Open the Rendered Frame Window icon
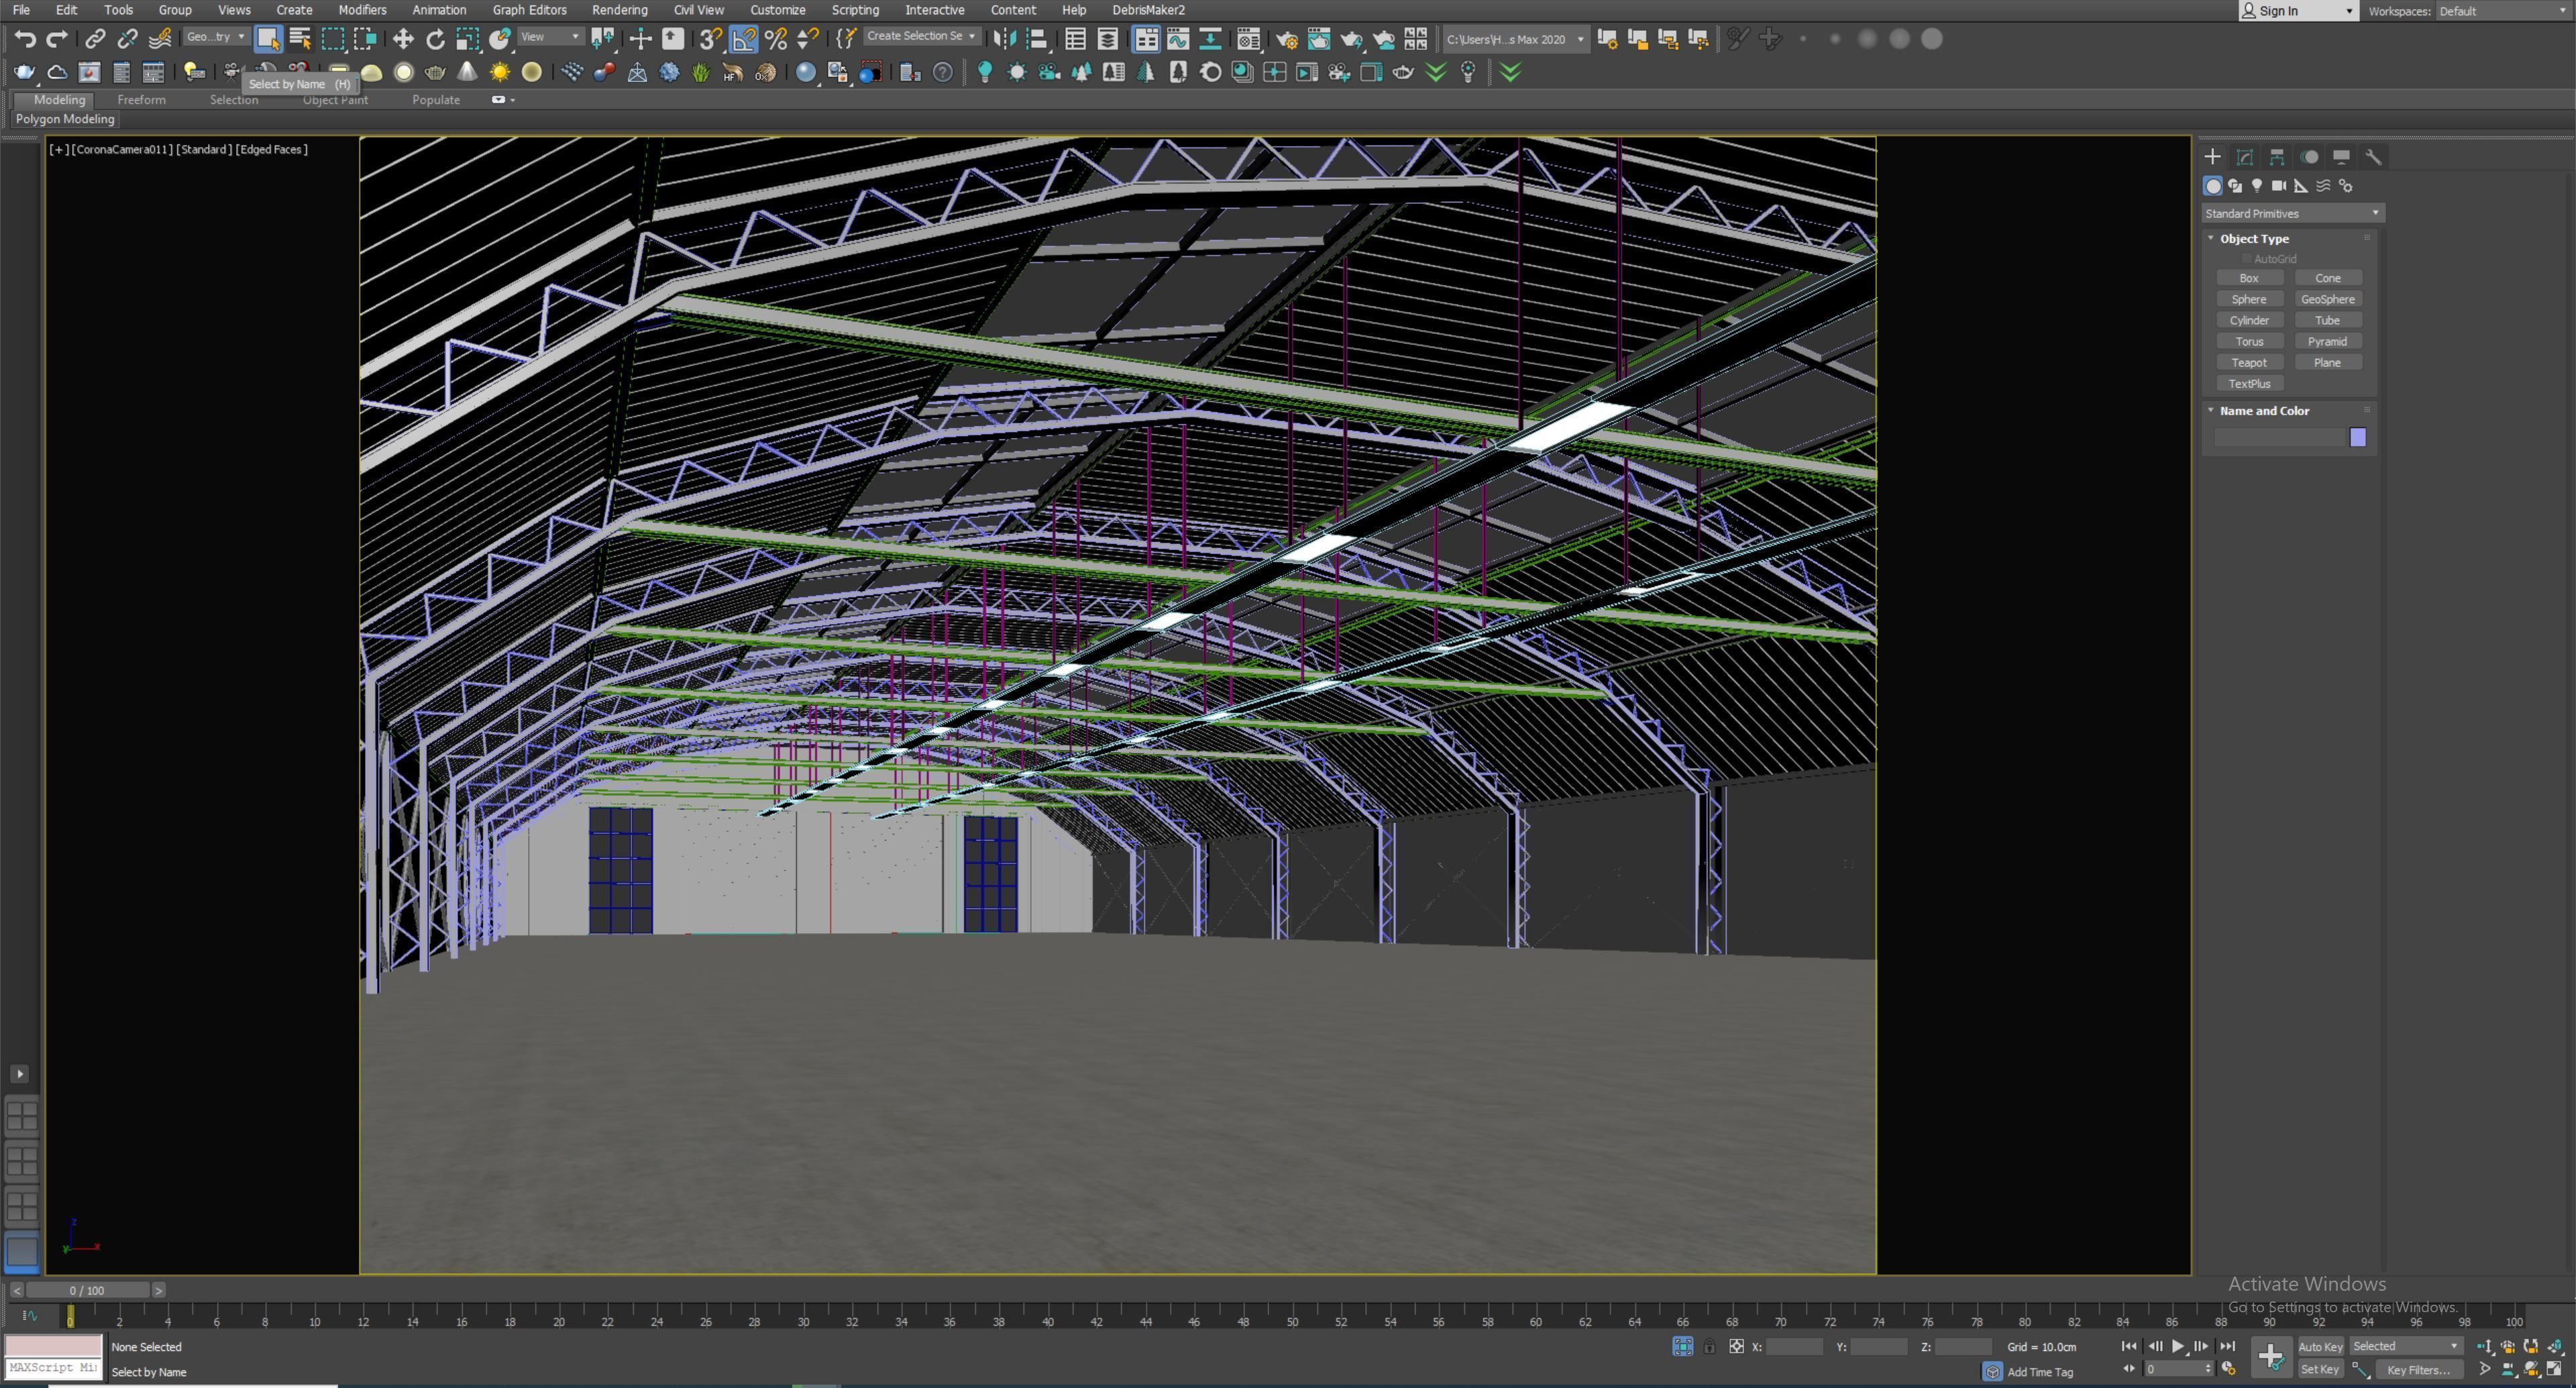The image size is (2576, 1388). pyautogui.click(x=1319, y=39)
